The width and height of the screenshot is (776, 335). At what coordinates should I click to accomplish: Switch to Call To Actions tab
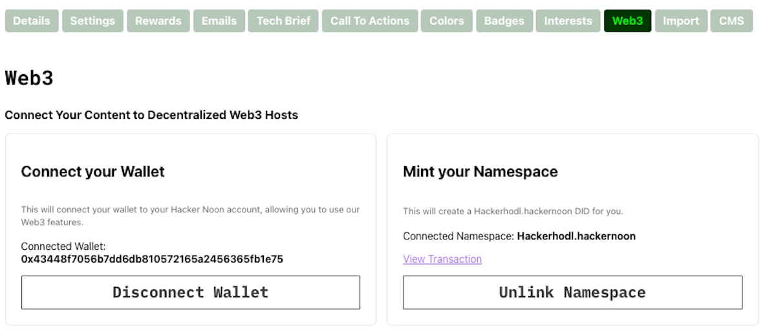tap(370, 21)
